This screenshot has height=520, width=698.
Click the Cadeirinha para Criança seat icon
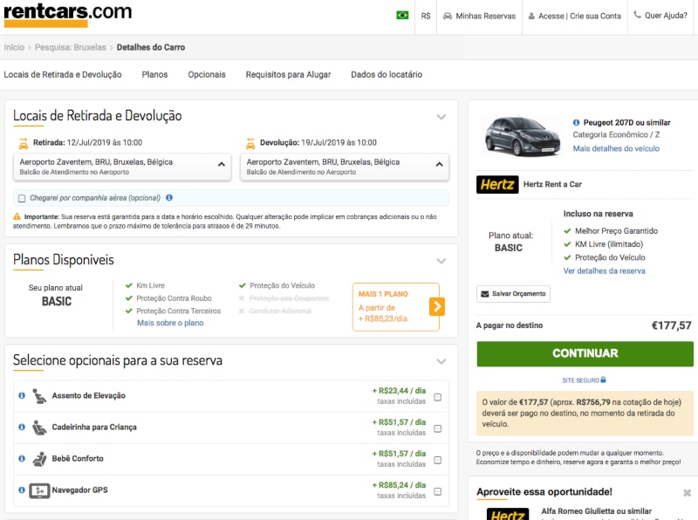(x=39, y=428)
